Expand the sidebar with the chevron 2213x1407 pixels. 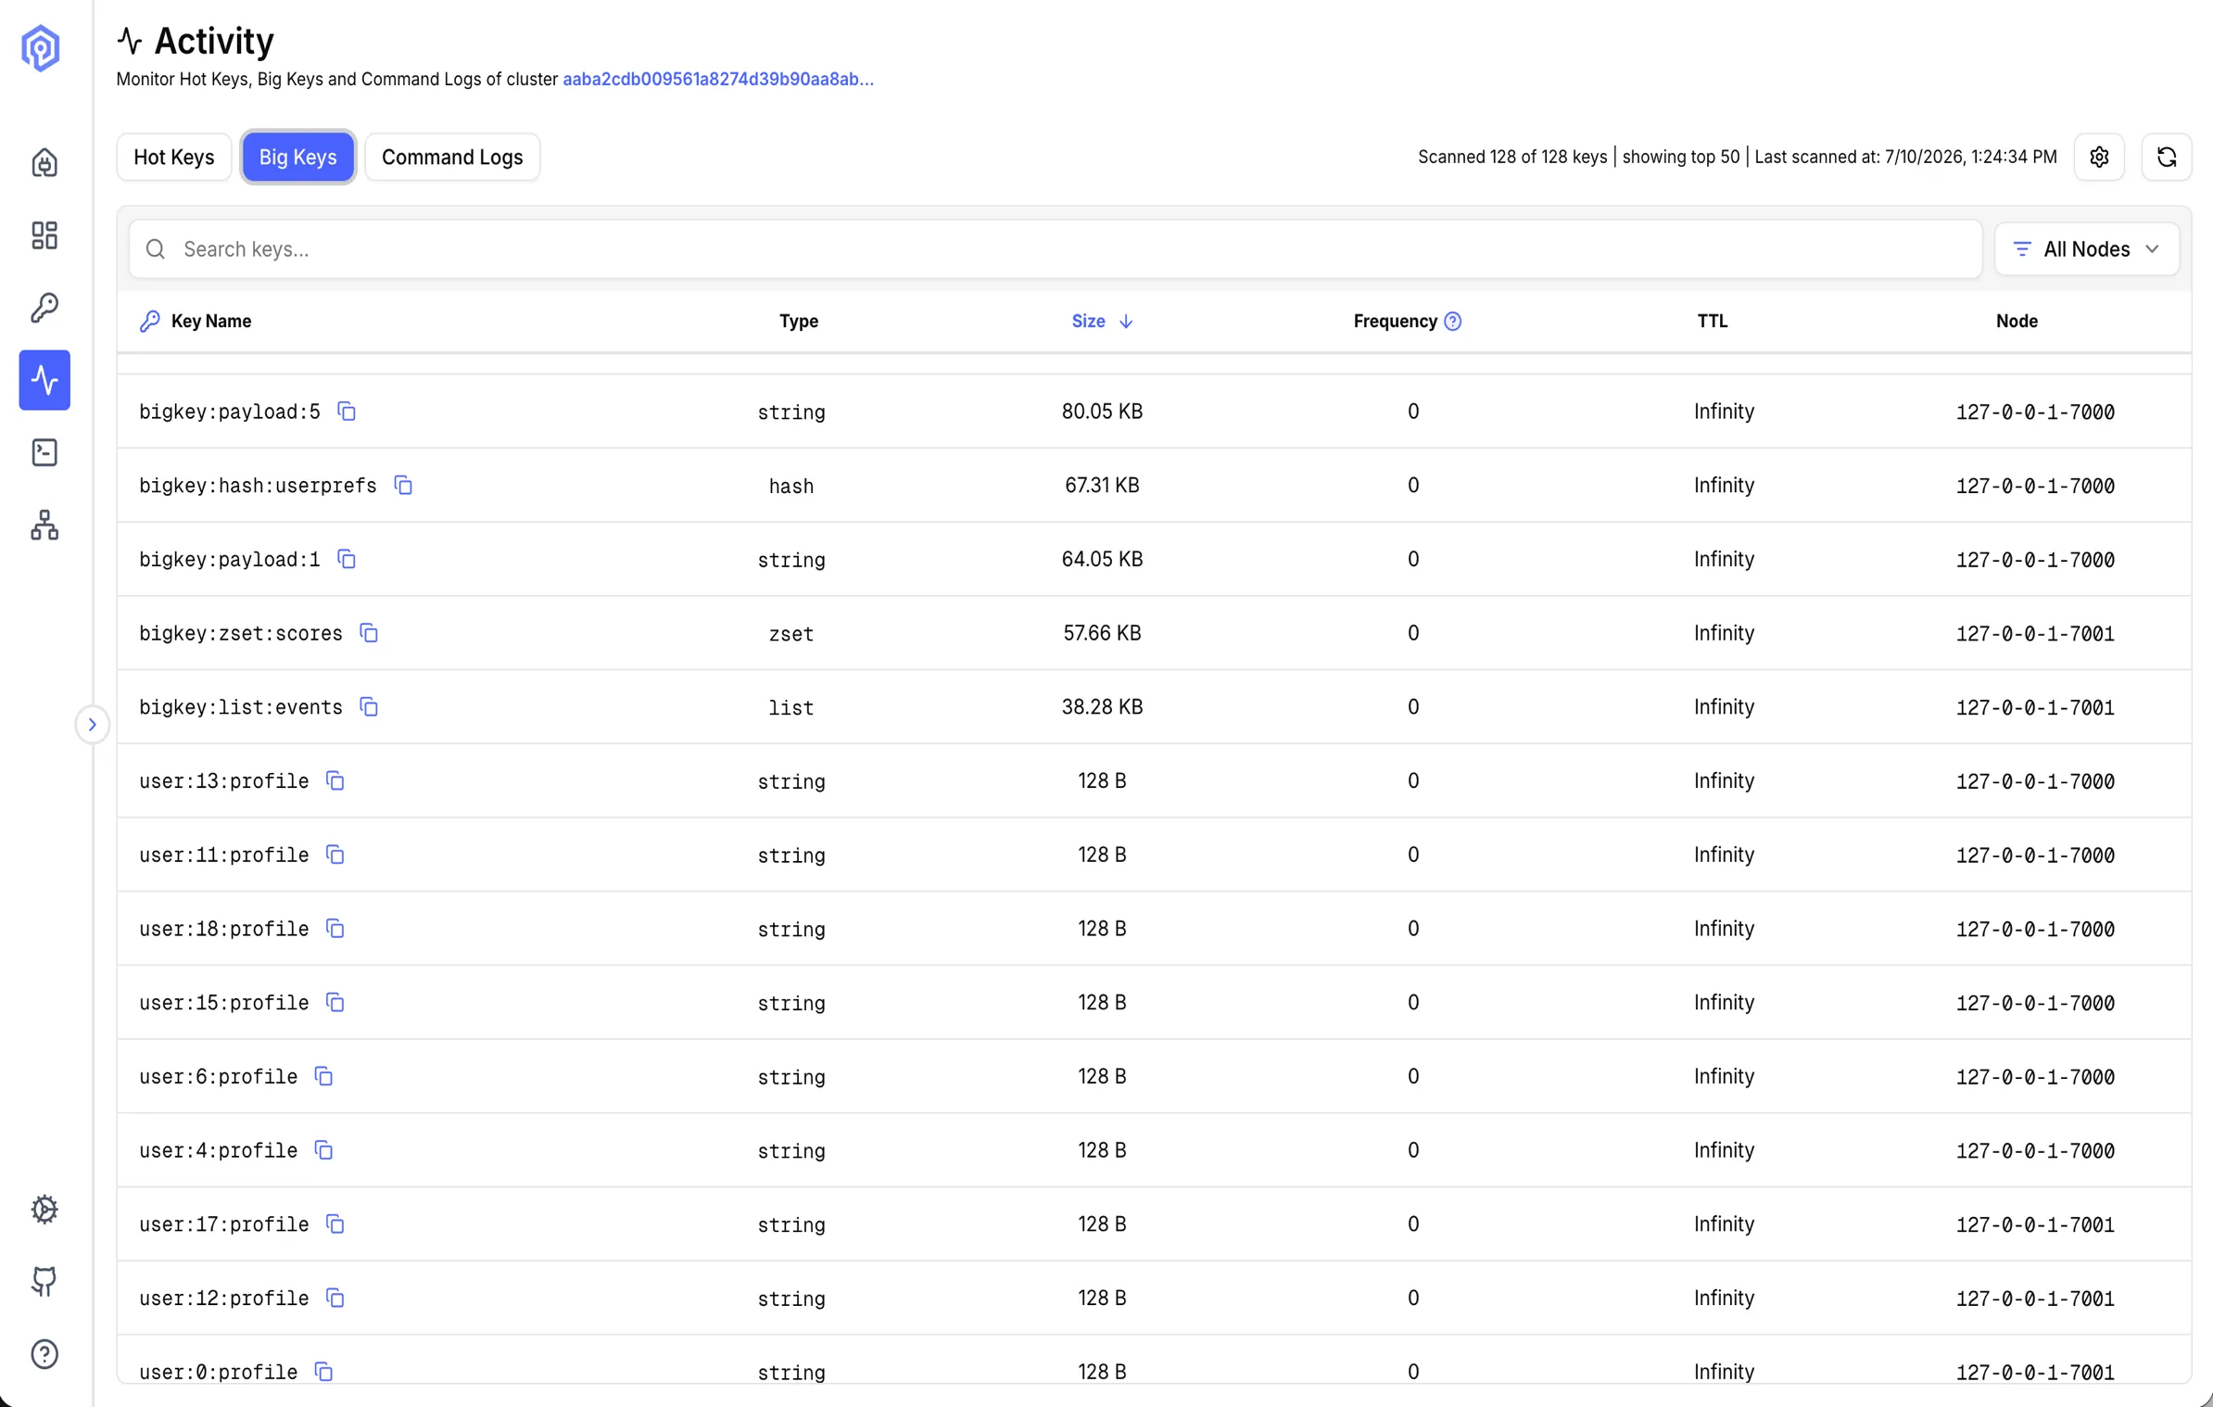[92, 725]
